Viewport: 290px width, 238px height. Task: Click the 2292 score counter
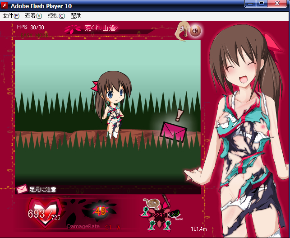[159, 215]
